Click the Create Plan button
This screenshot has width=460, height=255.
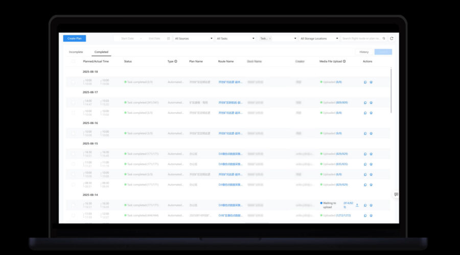pyautogui.click(x=75, y=38)
